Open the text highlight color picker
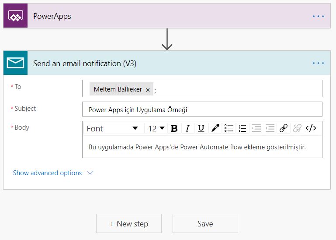This screenshot has width=336, height=240. [x=215, y=128]
